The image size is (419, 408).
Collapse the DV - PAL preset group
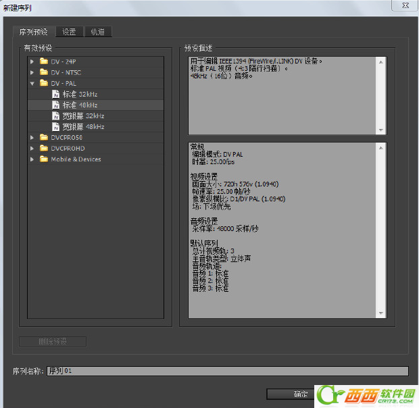pos(32,84)
